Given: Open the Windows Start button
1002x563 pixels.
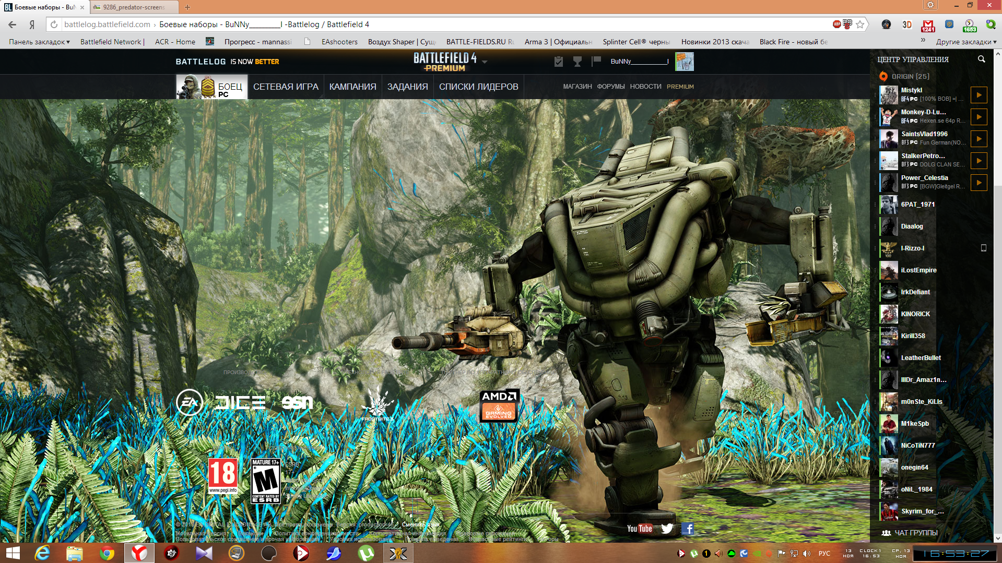Looking at the screenshot, I should click(13, 553).
